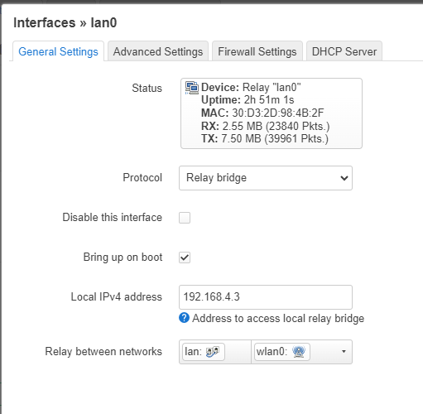Select the wlan0 network tag

pos(282,352)
